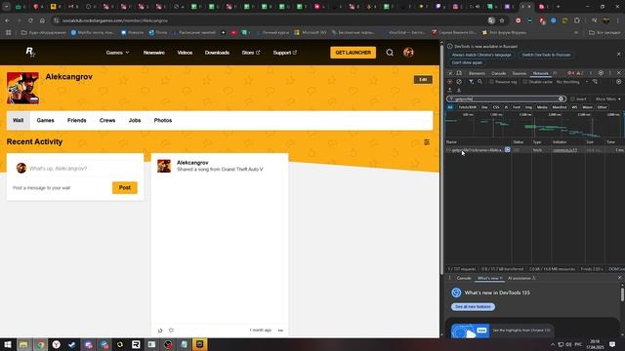
Task: Enable Preserve log checkbox
Action: [491, 82]
